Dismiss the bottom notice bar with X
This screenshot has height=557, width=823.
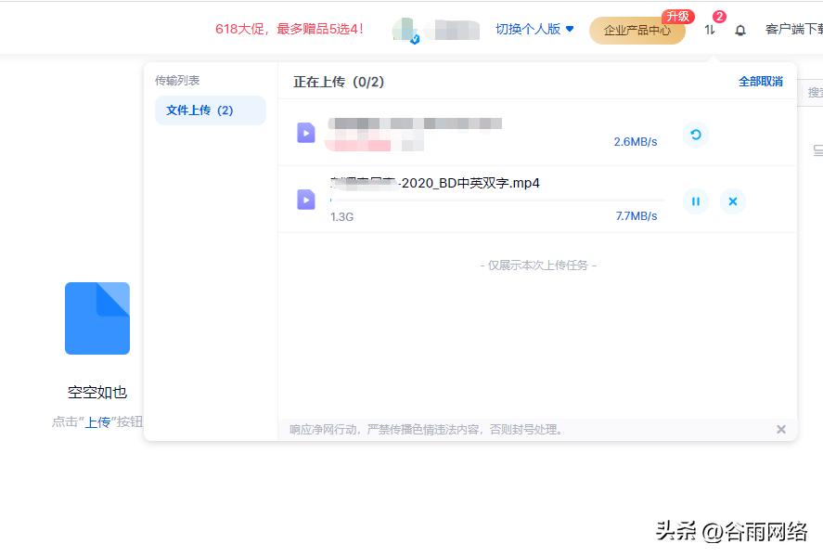[780, 429]
